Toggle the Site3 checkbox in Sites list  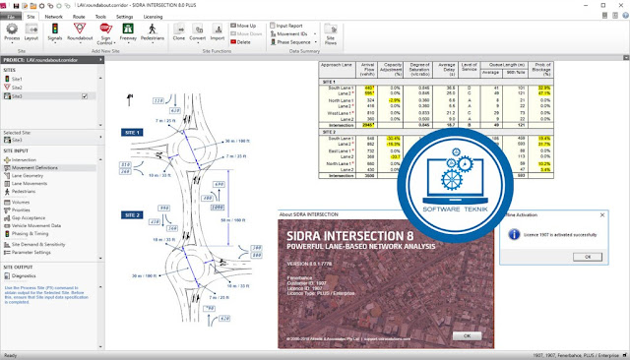tap(85, 96)
